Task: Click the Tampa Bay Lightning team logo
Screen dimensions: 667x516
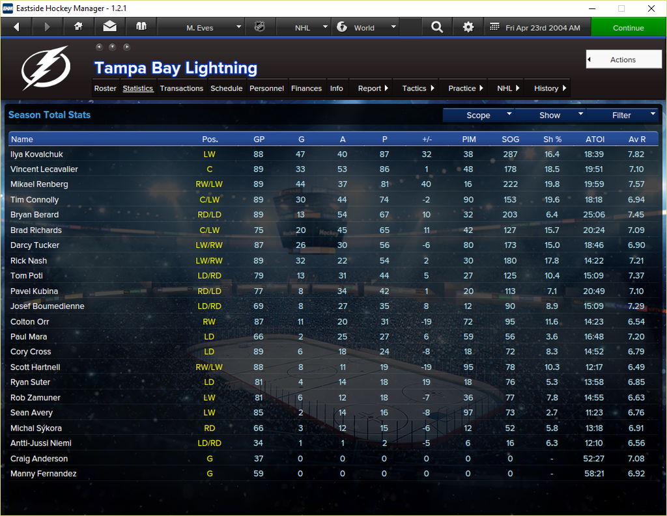Action: pos(46,68)
